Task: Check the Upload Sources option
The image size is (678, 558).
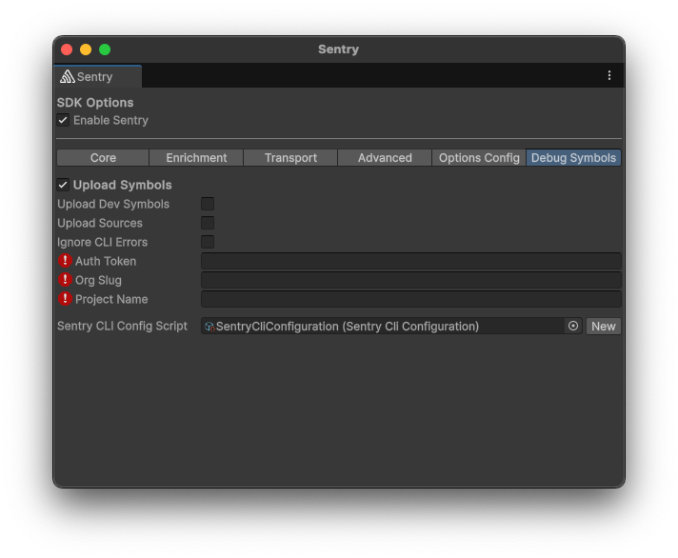Action: [x=208, y=223]
